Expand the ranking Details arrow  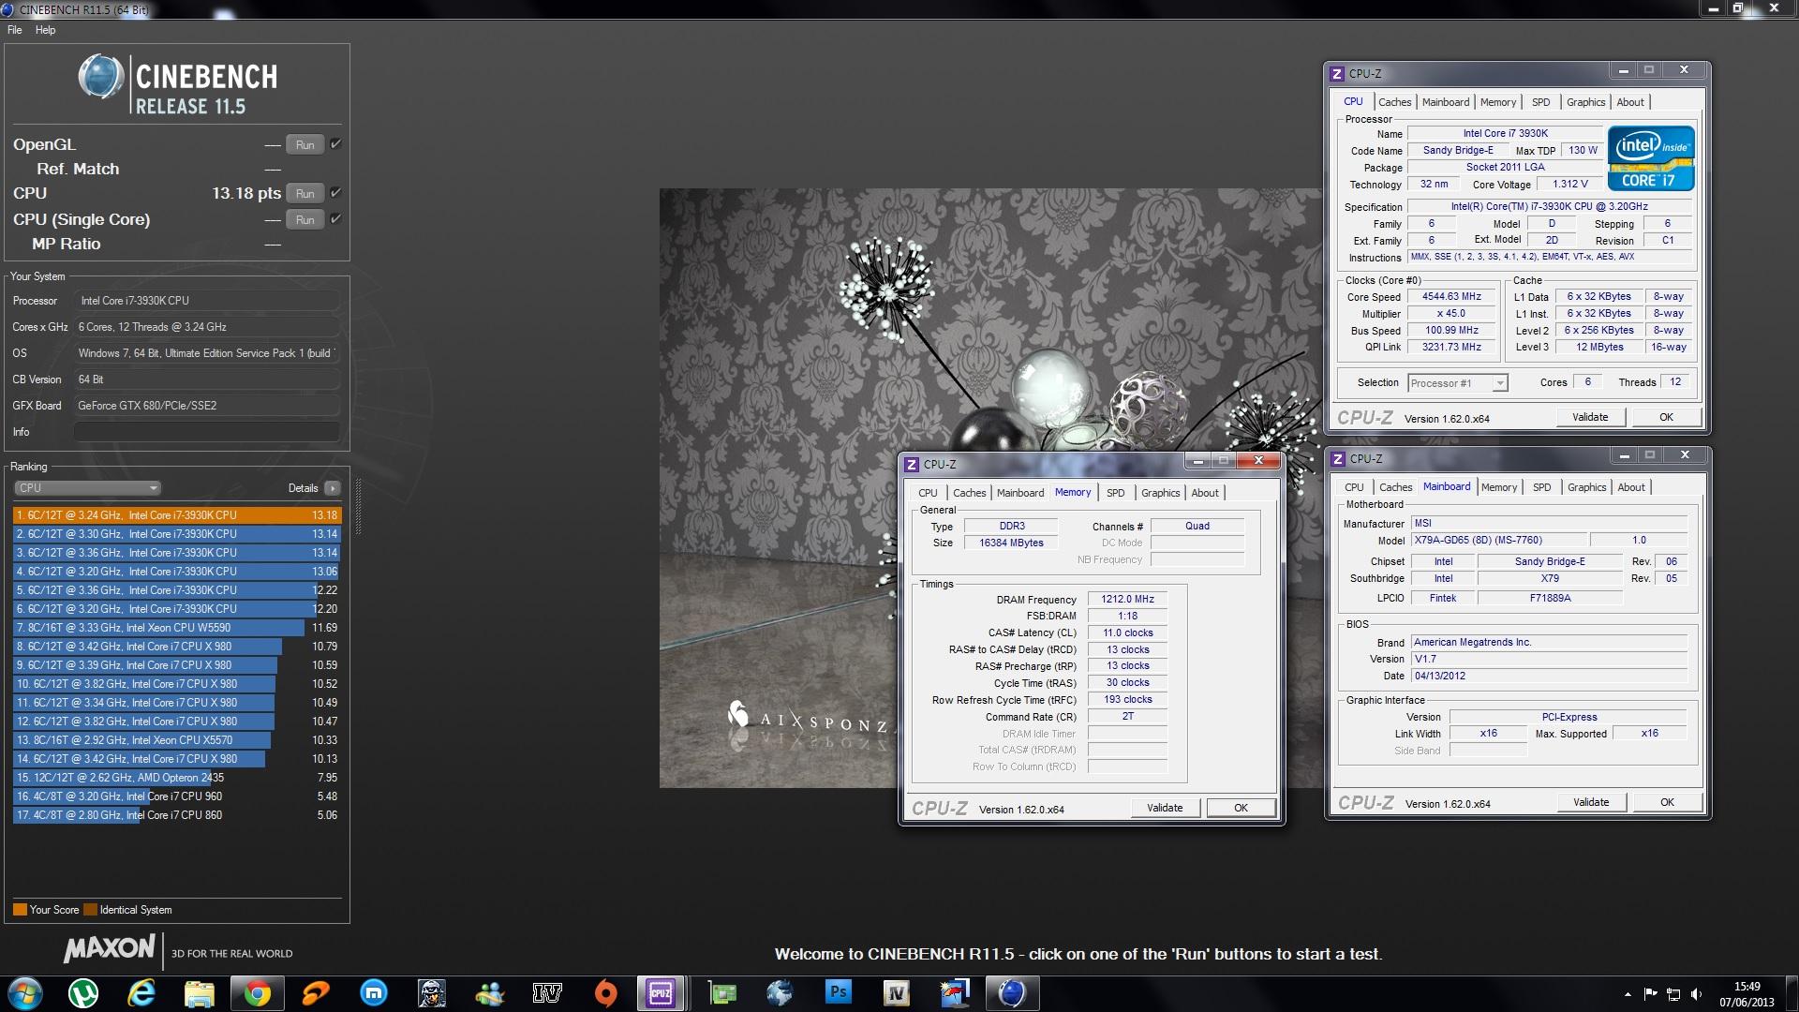tap(332, 488)
